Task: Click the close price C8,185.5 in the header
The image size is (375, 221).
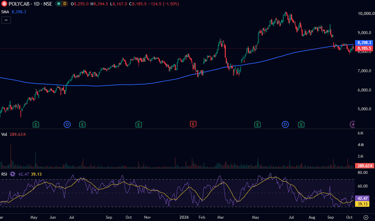Action: click(x=138, y=4)
